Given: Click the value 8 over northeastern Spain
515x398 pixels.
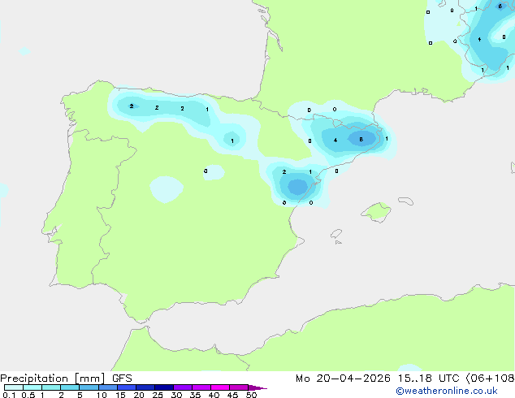Looking at the screenshot, I should pyautogui.click(x=361, y=139).
